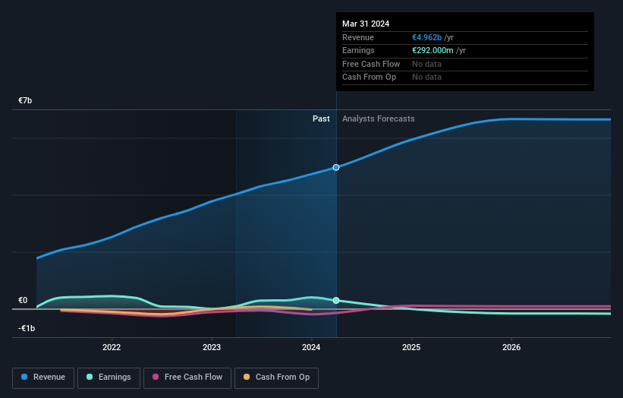
Task: Toggle the Revenue legend series
Action: (43, 377)
